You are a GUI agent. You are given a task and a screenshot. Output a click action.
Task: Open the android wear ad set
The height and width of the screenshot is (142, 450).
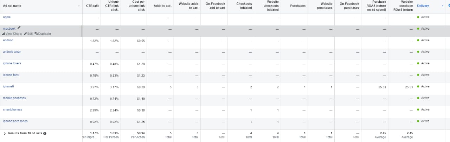point(12,52)
